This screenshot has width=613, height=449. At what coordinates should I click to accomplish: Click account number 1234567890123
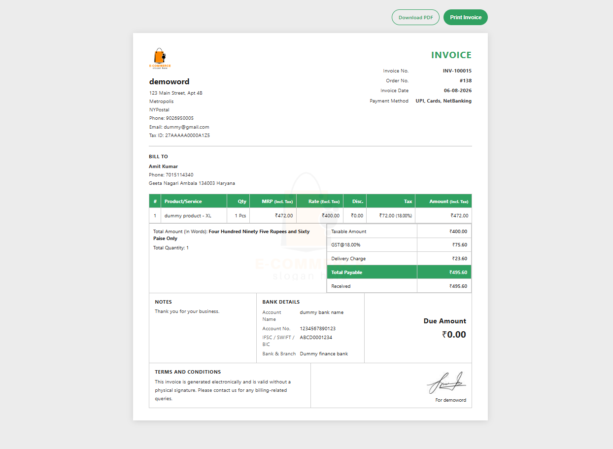pos(318,329)
